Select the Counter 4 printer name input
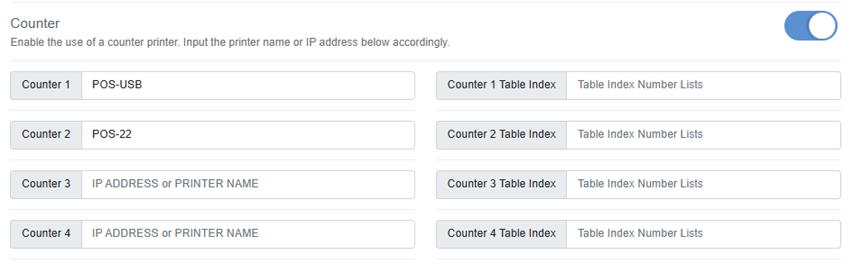The height and width of the screenshot is (263, 853). [248, 234]
